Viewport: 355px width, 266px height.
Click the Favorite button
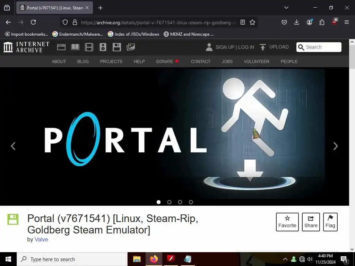point(287,222)
